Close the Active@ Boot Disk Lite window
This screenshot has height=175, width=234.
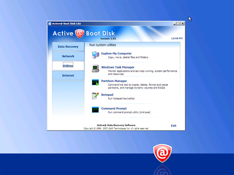point(183,23)
